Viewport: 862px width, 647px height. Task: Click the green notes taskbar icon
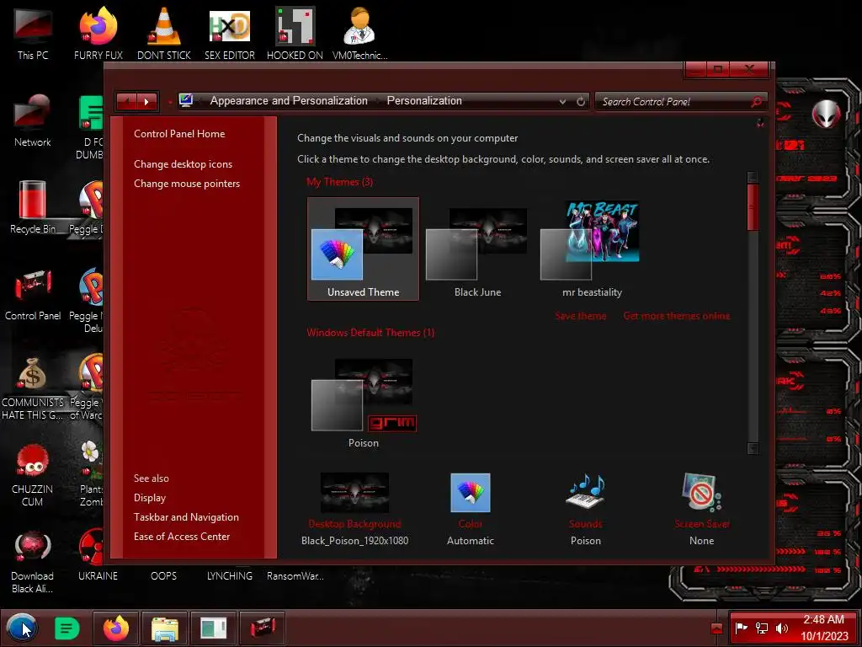tap(67, 628)
